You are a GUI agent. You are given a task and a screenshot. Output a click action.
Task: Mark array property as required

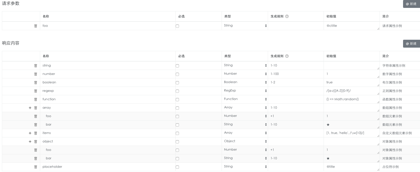[x=177, y=108]
